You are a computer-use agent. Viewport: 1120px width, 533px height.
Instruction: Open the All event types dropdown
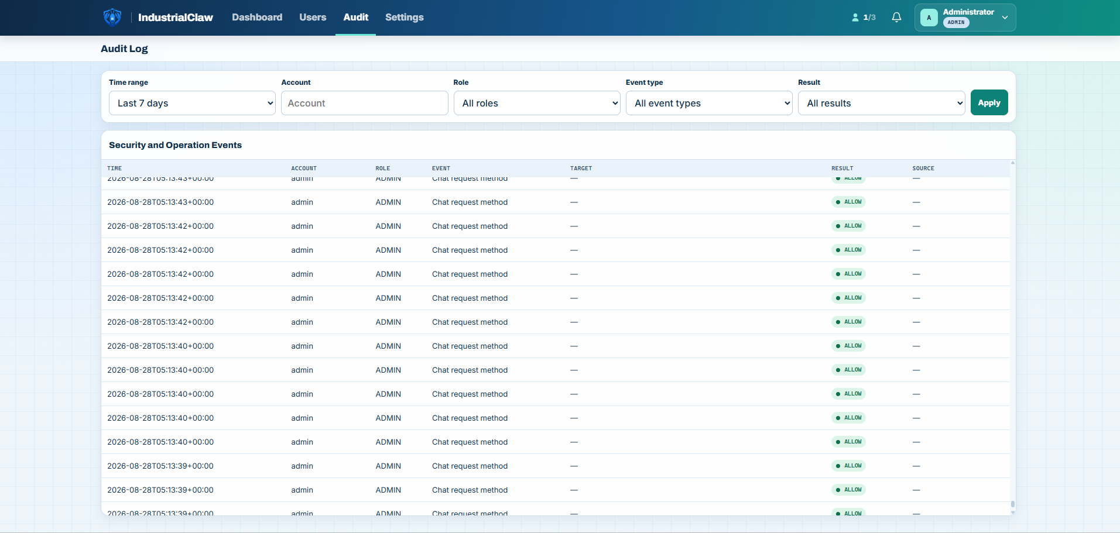709,103
